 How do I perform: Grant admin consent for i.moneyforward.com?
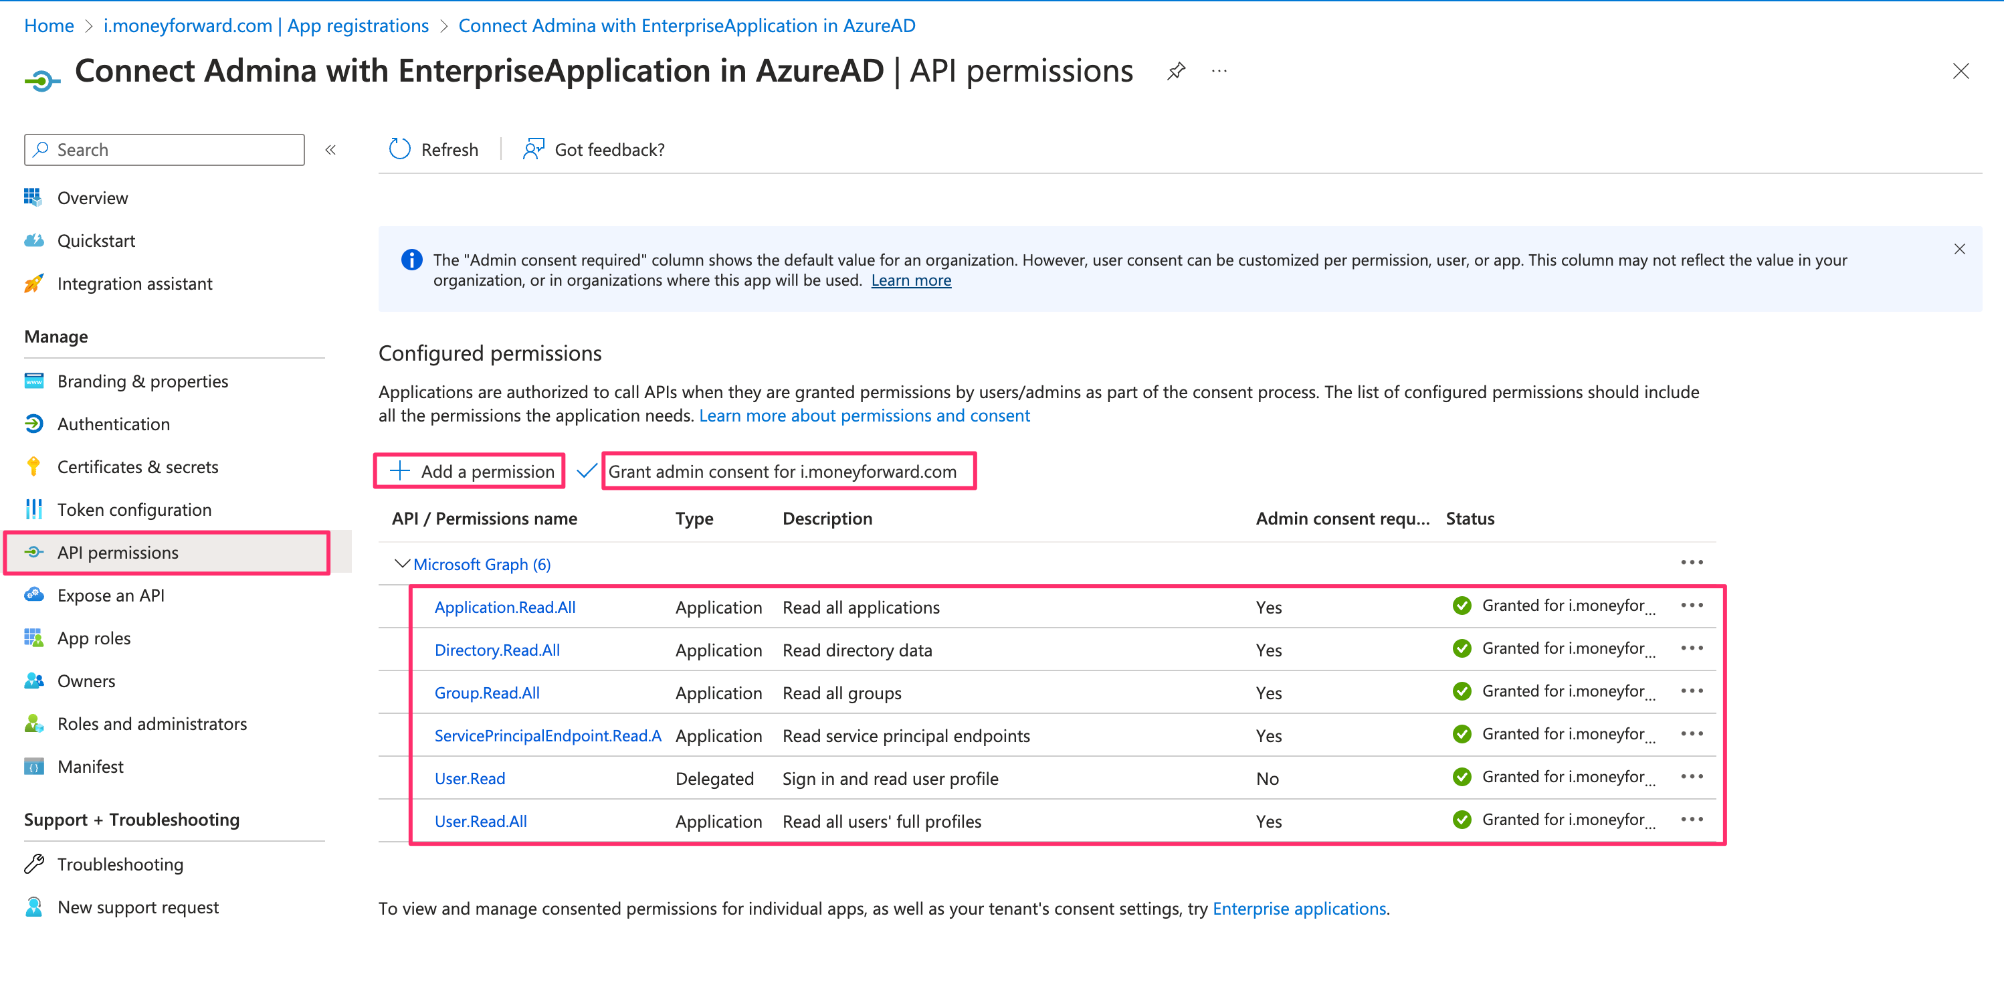782,471
